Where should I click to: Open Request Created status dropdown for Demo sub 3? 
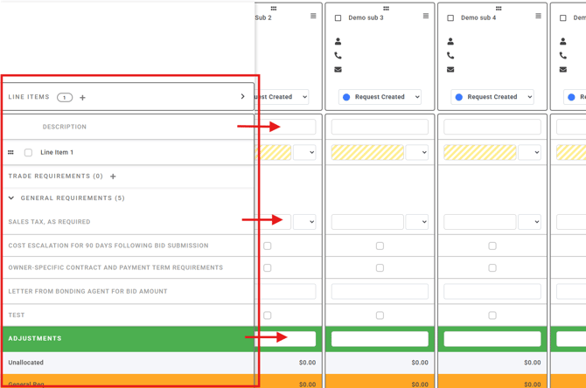[x=380, y=97]
